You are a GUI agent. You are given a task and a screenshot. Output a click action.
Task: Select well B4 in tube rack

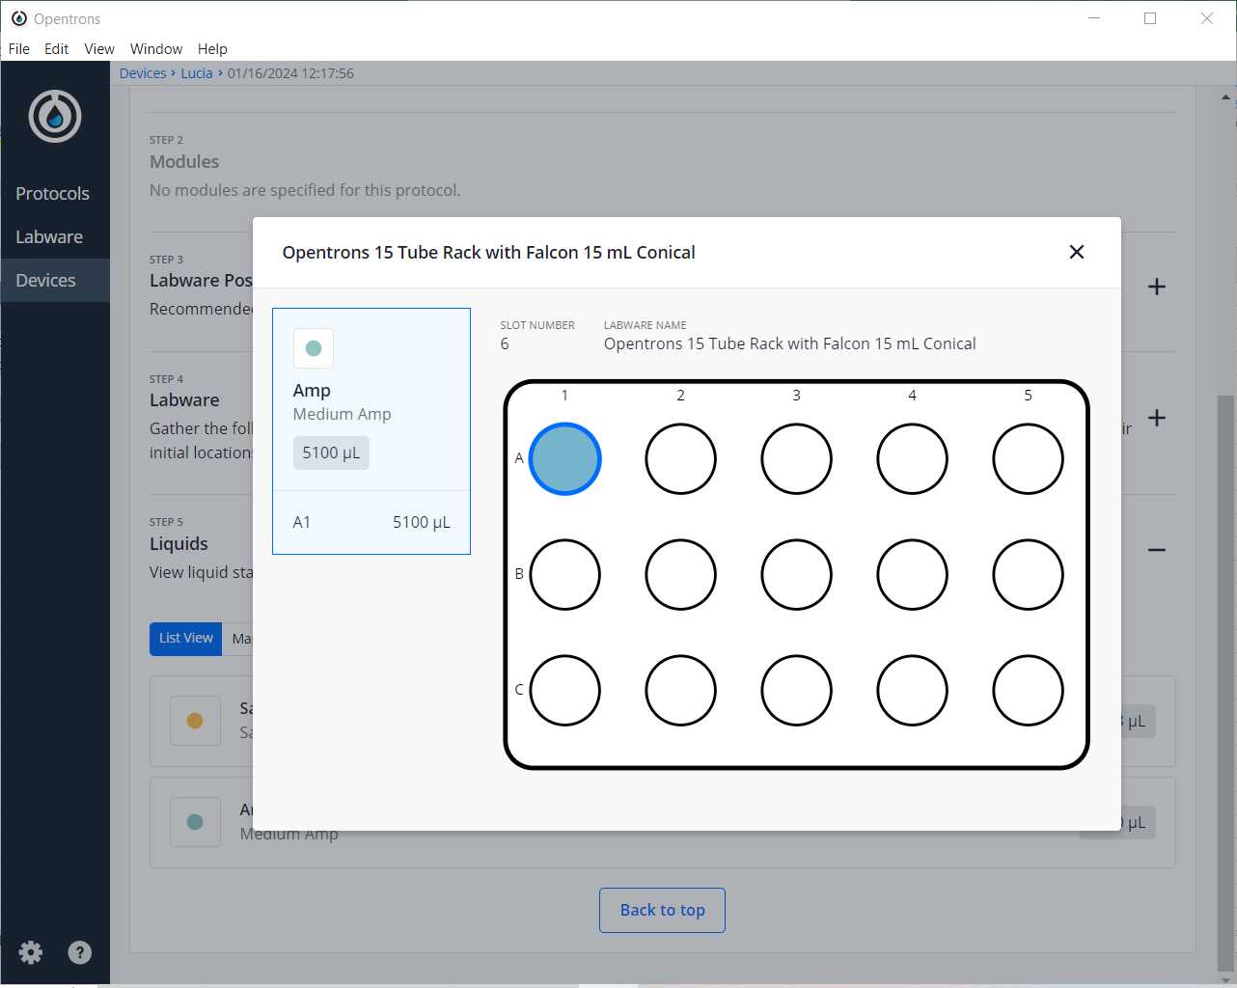point(913,575)
